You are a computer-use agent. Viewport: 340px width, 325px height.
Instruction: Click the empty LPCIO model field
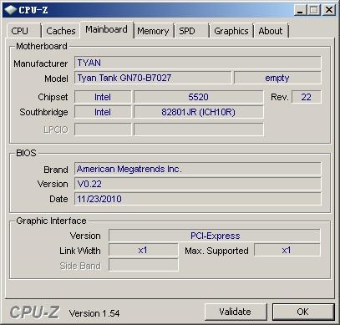tap(198, 129)
